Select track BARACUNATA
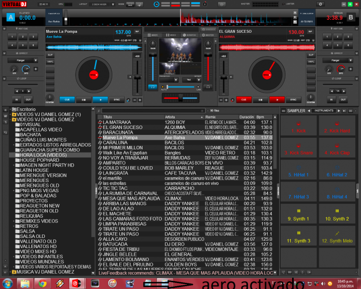Image resolution: width=361 pixels, height=289 pixels. coord(185,132)
